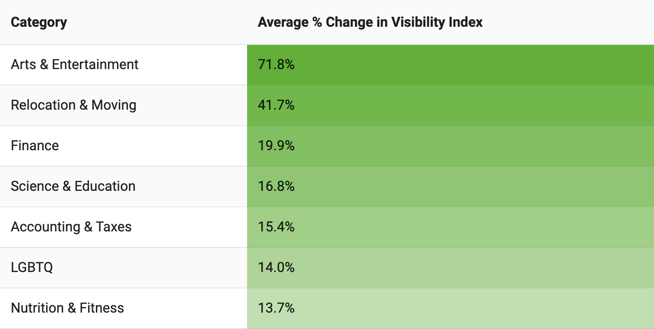Select the Relocation & Moving category cell
Screen dimensions: 654x329
73,105
